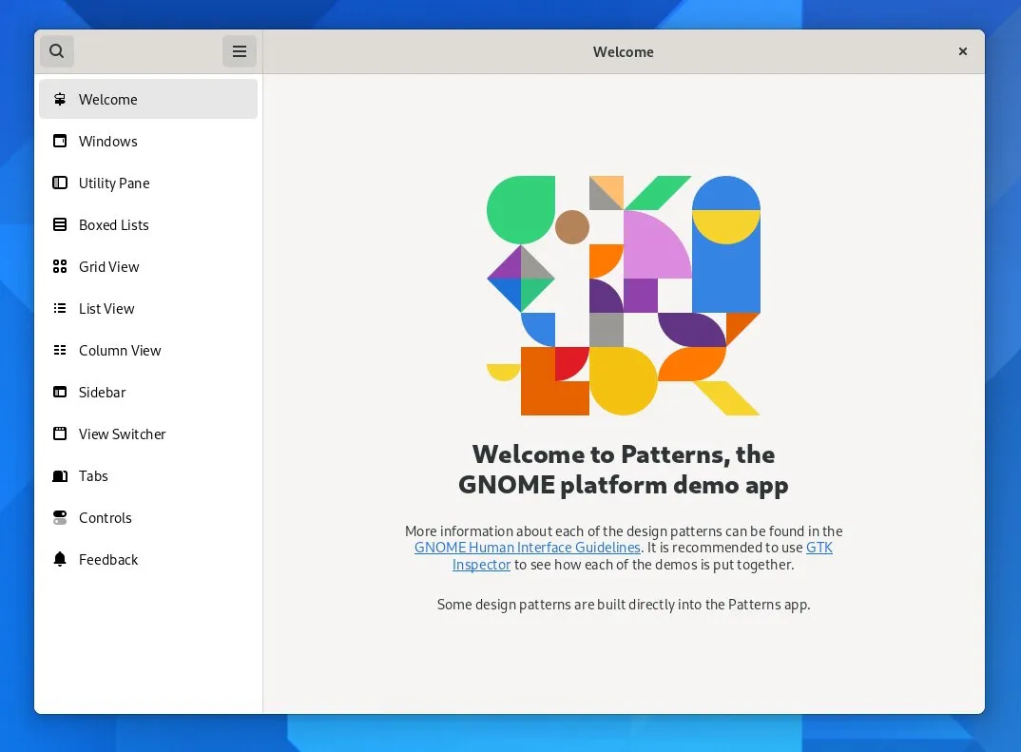This screenshot has height=752, width=1021.
Task: Click the Welcome title in the header bar
Action: (623, 52)
